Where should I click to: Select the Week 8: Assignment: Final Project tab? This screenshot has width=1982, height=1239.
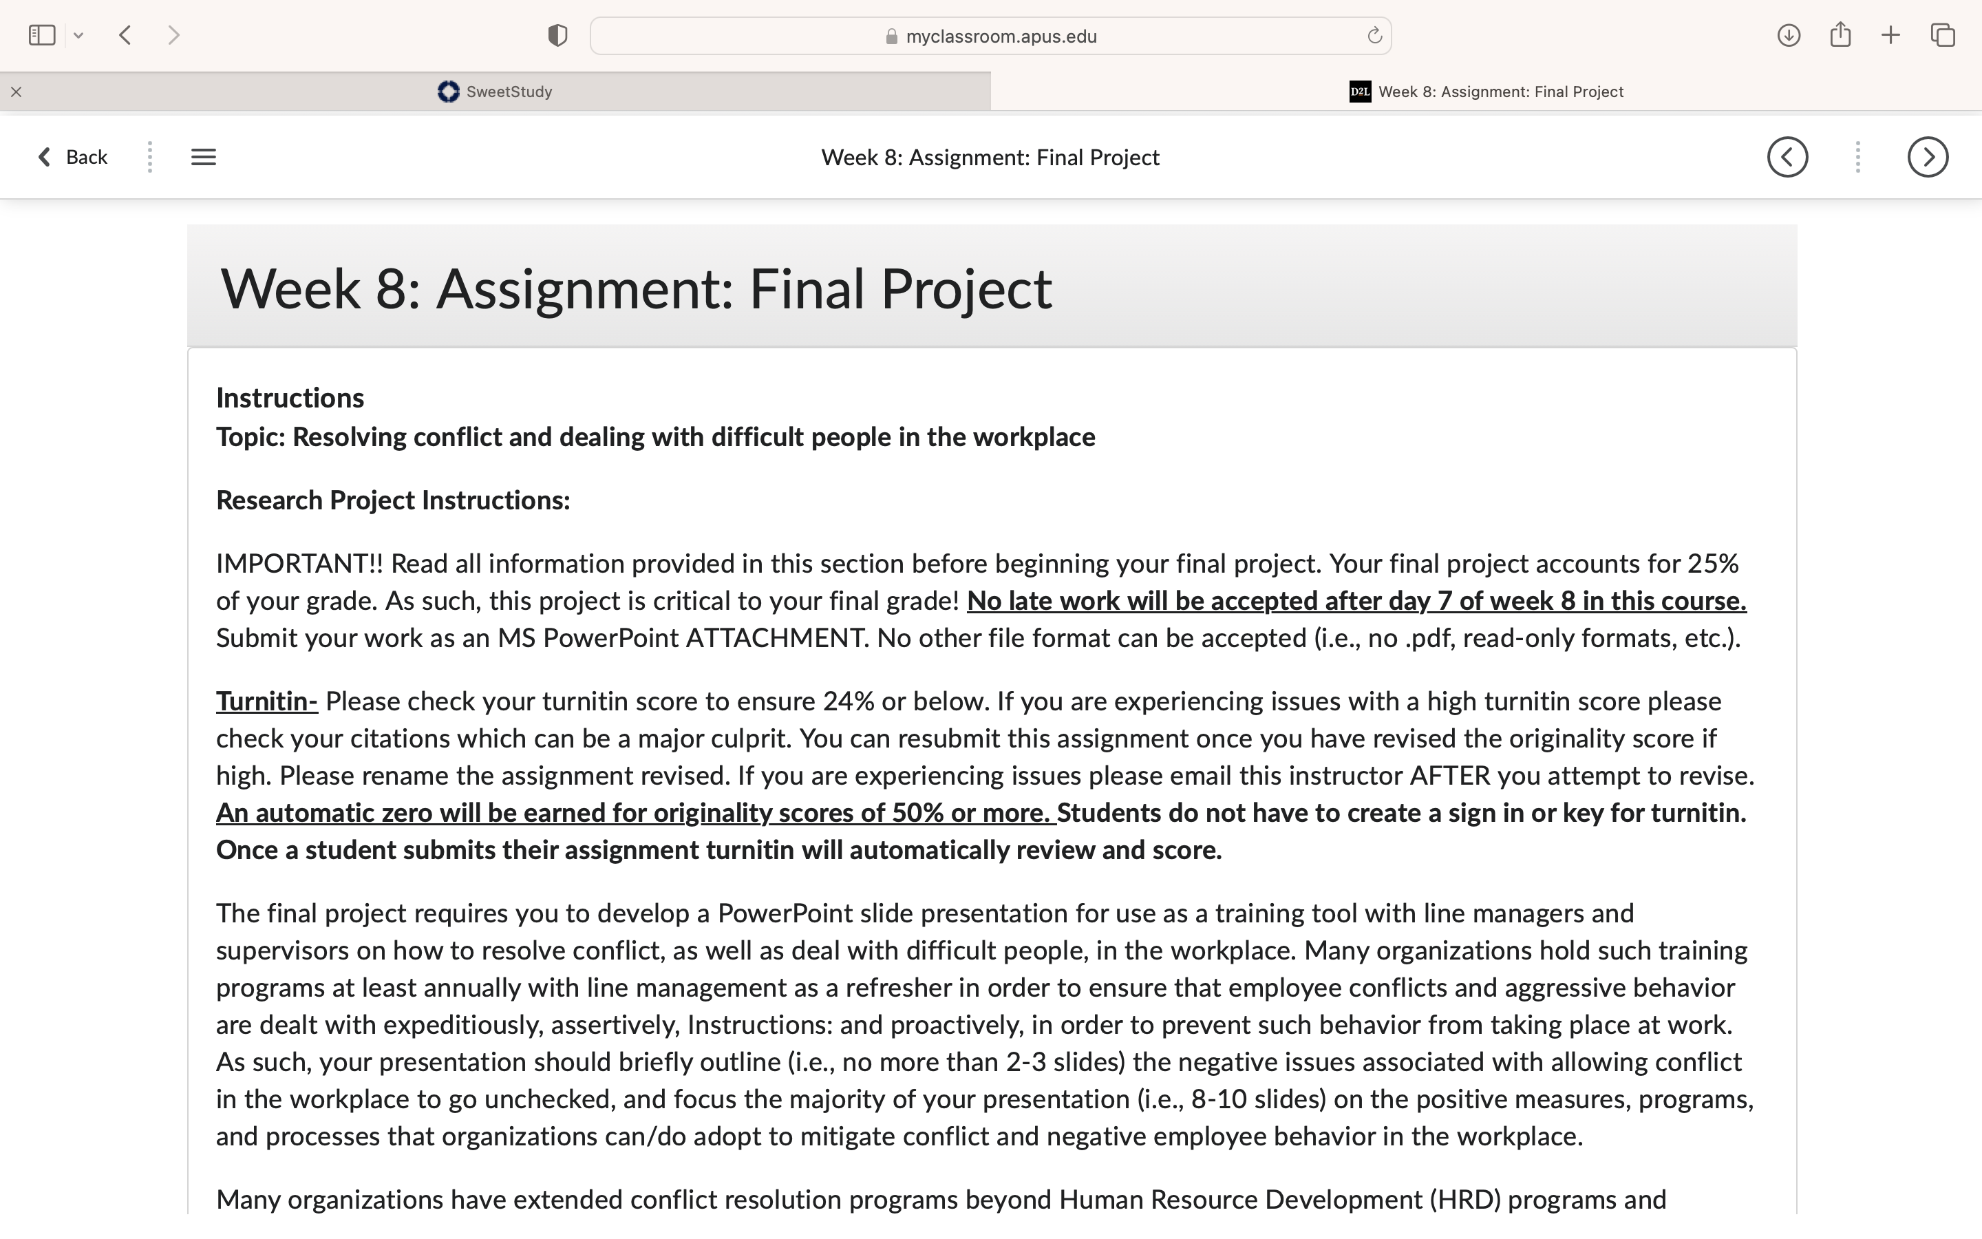click(x=1486, y=92)
